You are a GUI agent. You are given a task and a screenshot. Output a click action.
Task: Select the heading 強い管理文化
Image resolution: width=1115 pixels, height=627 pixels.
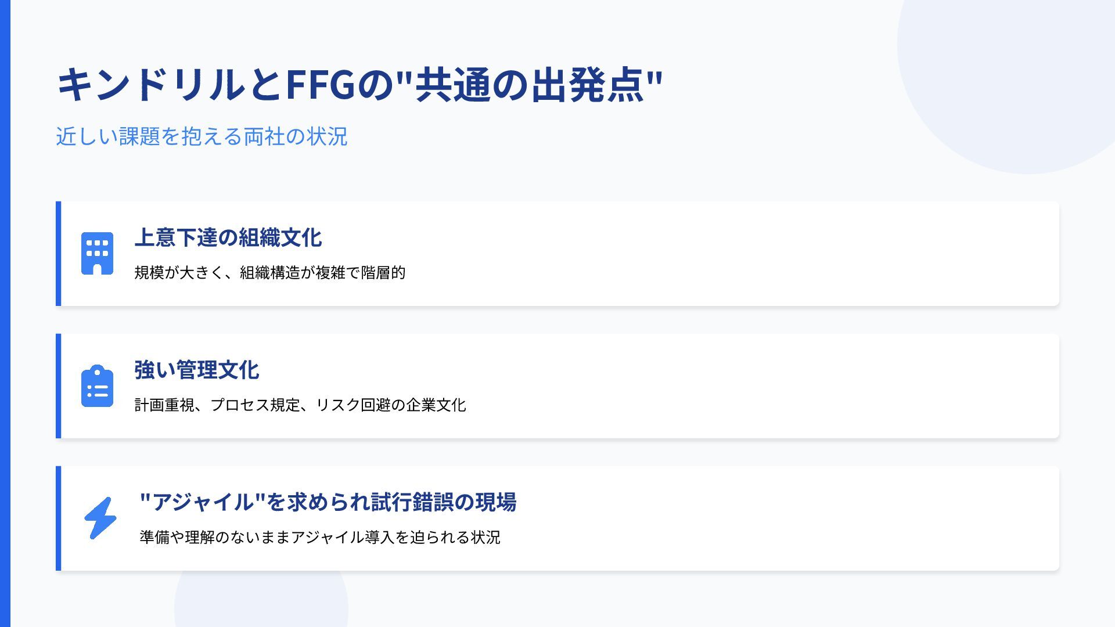196,370
